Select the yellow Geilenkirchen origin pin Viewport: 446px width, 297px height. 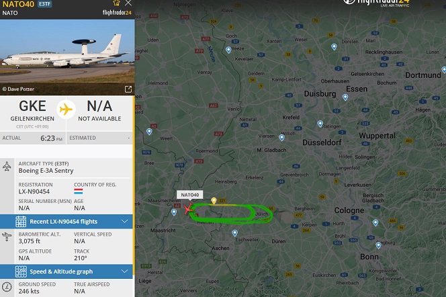coord(214,201)
